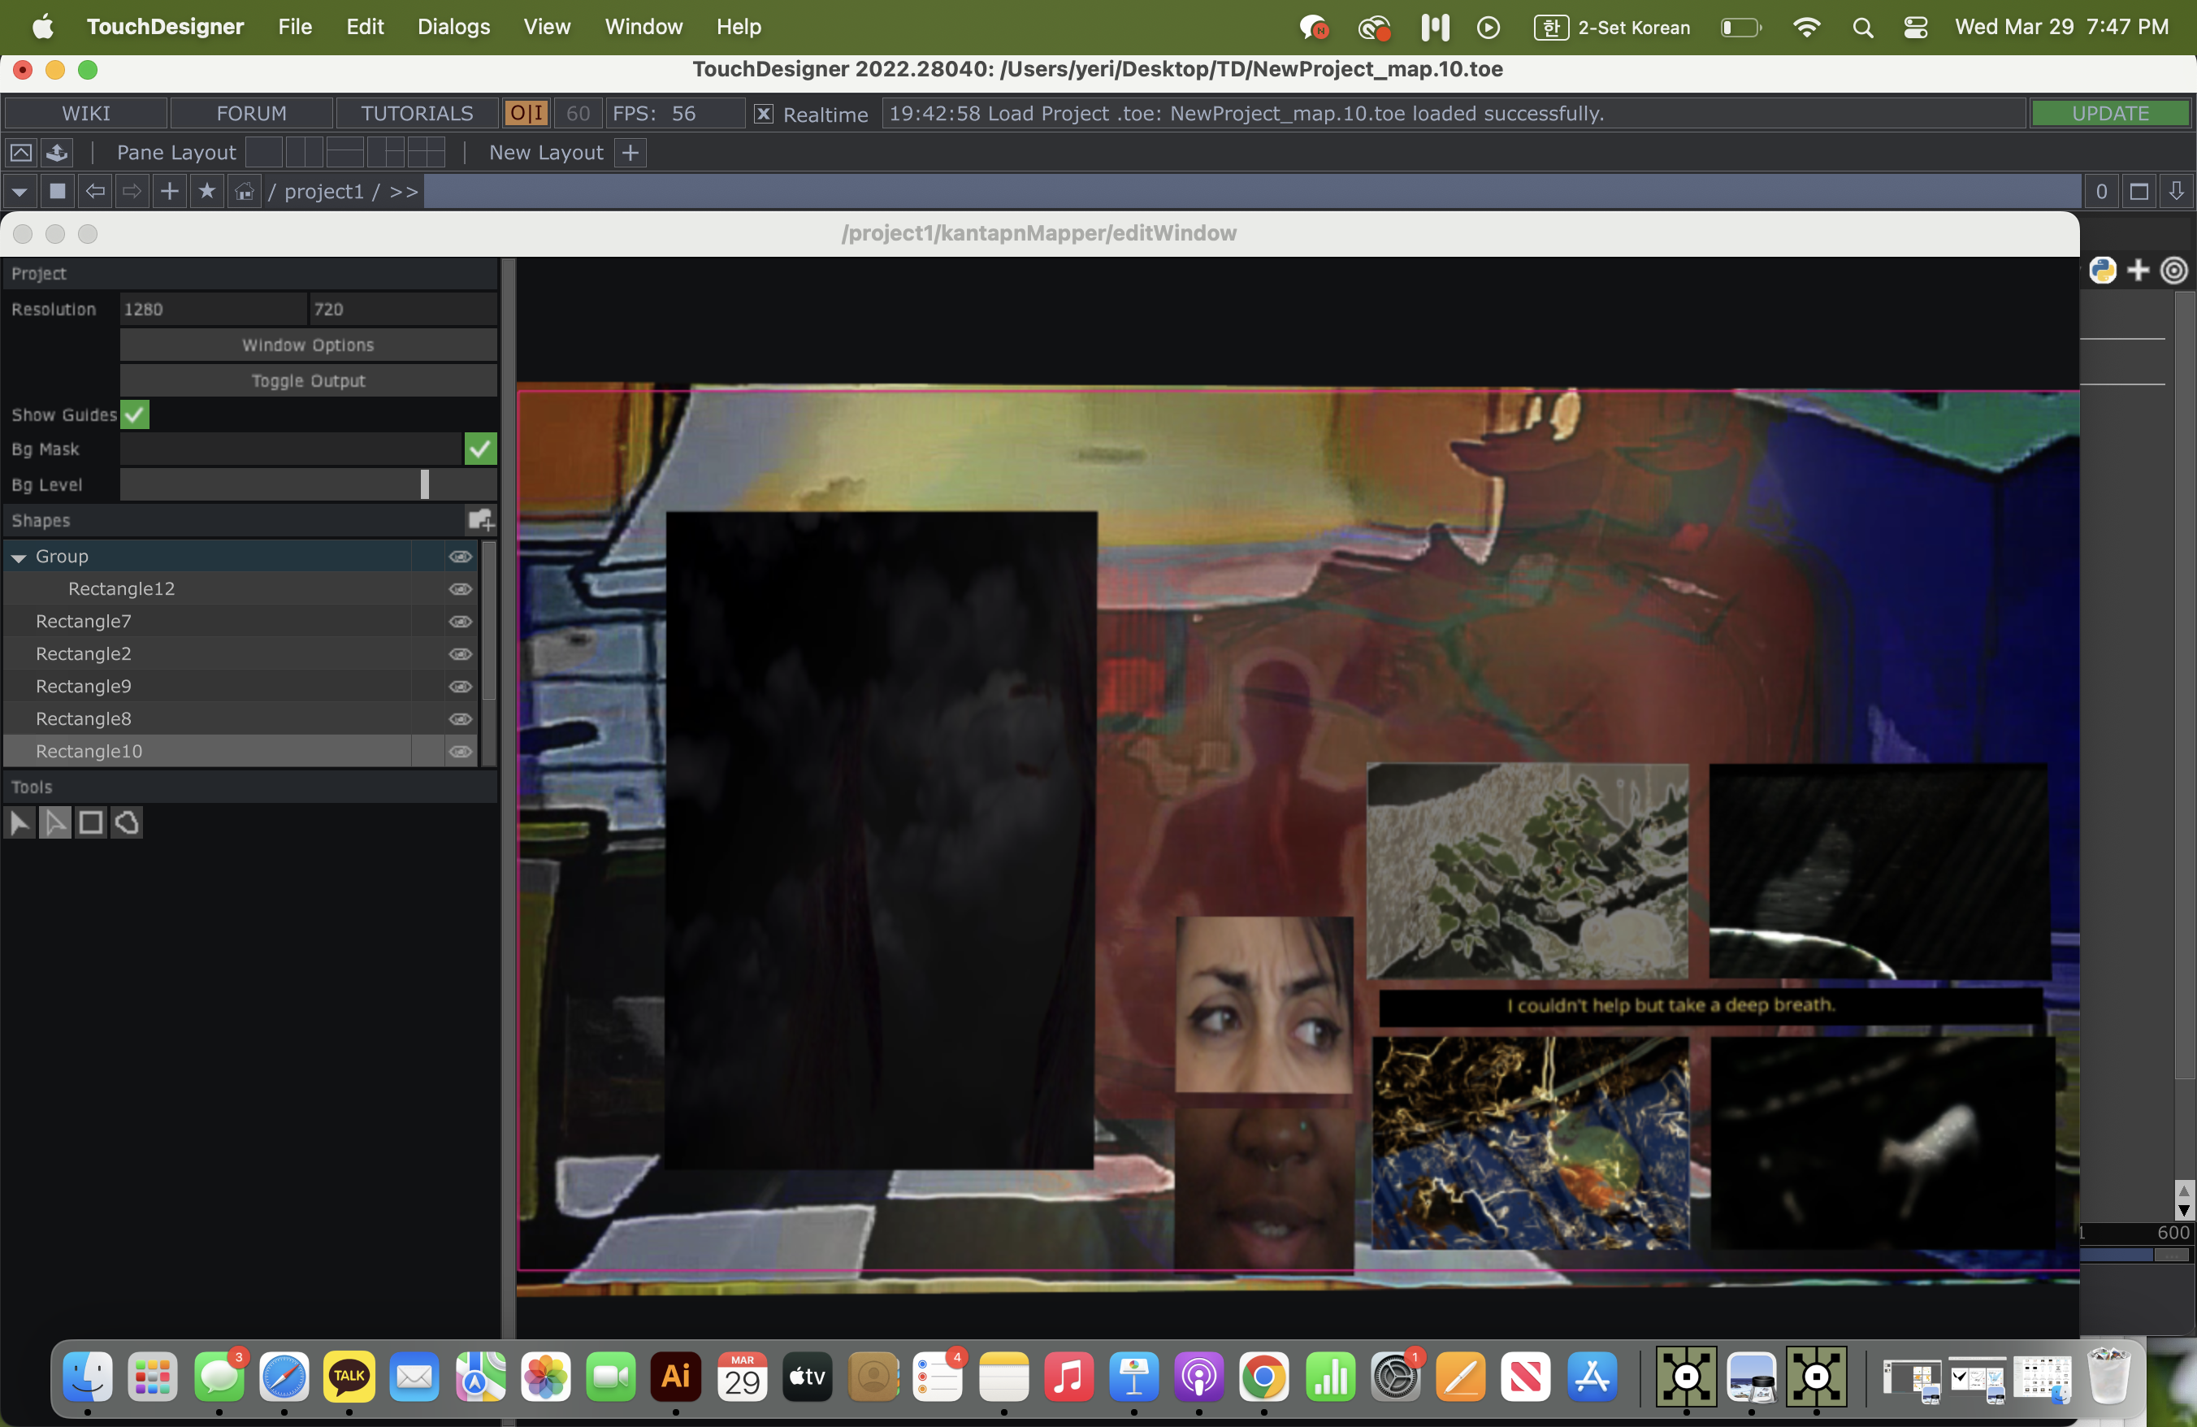The width and height of the screenshot is (2197, 1427).
Task: Open the File menu
Action: (x=294, y=27)
